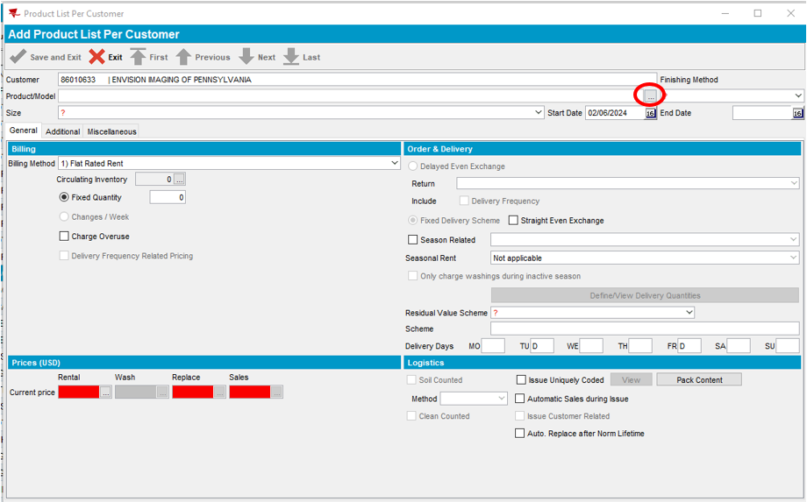Expand the Residual Value Scheme dropdown
807x502 pixels.
pos(689,313)
